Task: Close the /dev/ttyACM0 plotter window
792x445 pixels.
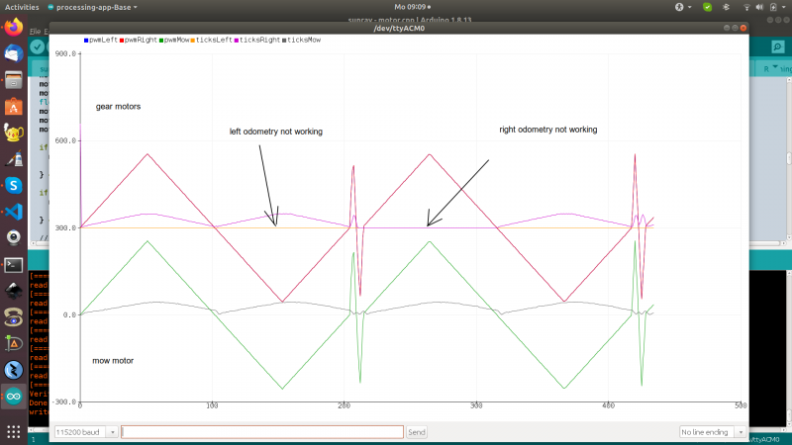Action: point(743,28)
